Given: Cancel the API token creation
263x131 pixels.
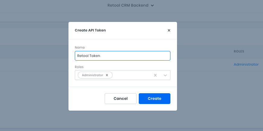Looking at the screenshot, I should (x=121, y=99).
